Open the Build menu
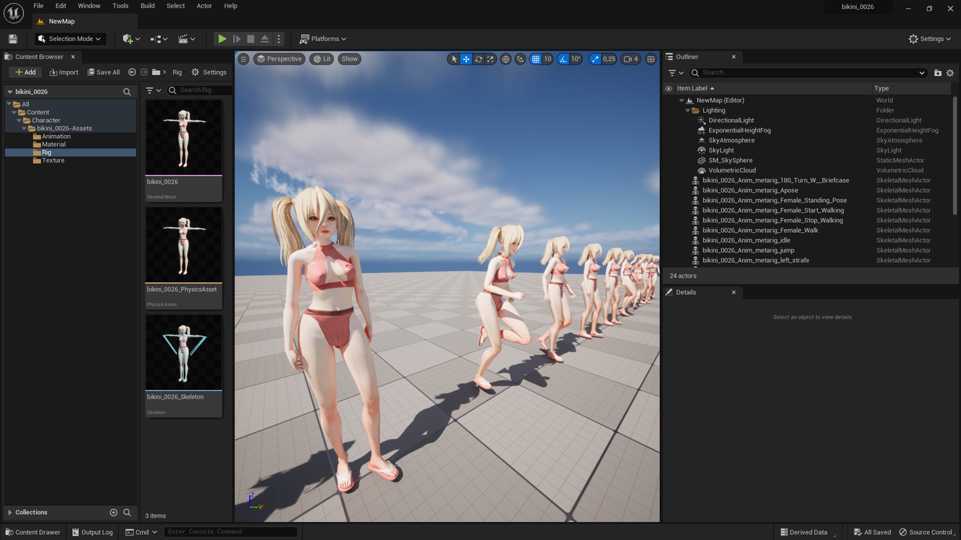This screenshot has height=540, width=961. [x=147, y=6]
